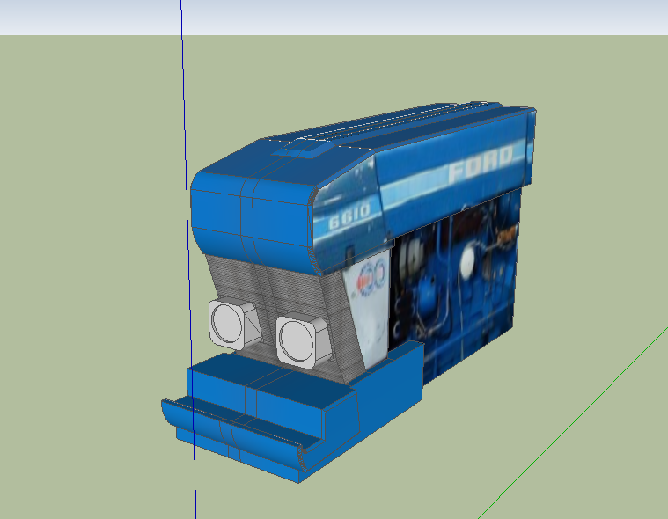Viewport: 668px width, 519px height.
Task: Click the blue vertical axis line
Action: click(188, 259)
